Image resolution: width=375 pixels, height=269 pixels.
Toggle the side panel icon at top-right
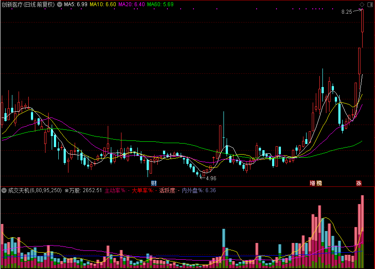[x=370, y=4]
